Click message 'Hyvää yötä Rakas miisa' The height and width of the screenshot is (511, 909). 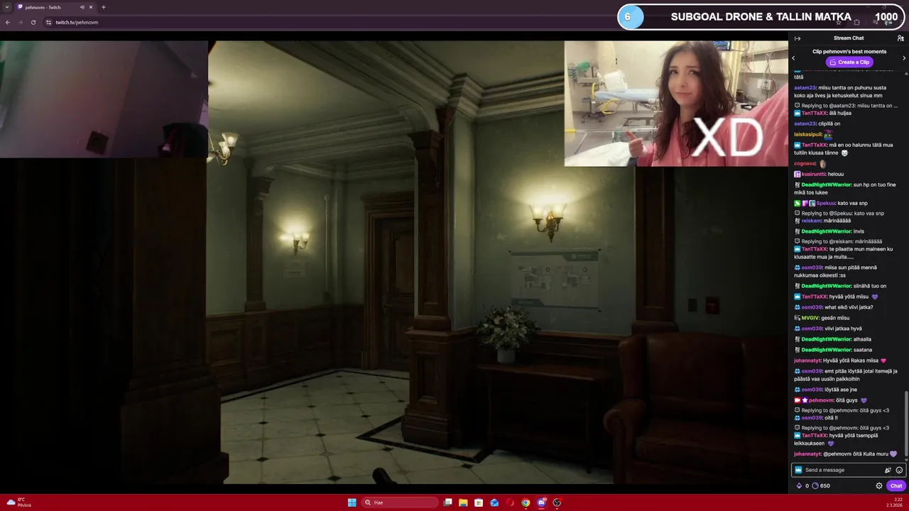[x=851, y=361]
